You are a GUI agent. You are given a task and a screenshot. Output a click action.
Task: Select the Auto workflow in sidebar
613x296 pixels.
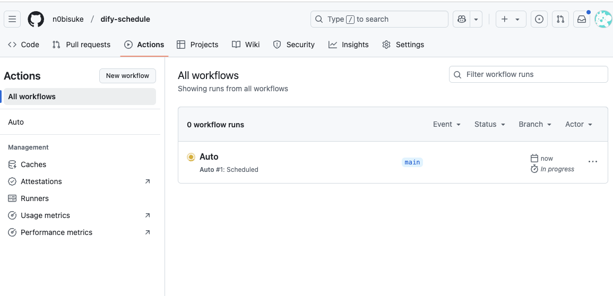(16, 122)
